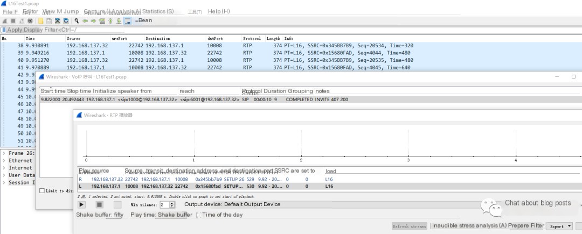582x234 pixels.
Task: Open display filter bookmark icon
Action: coord(4,30)
